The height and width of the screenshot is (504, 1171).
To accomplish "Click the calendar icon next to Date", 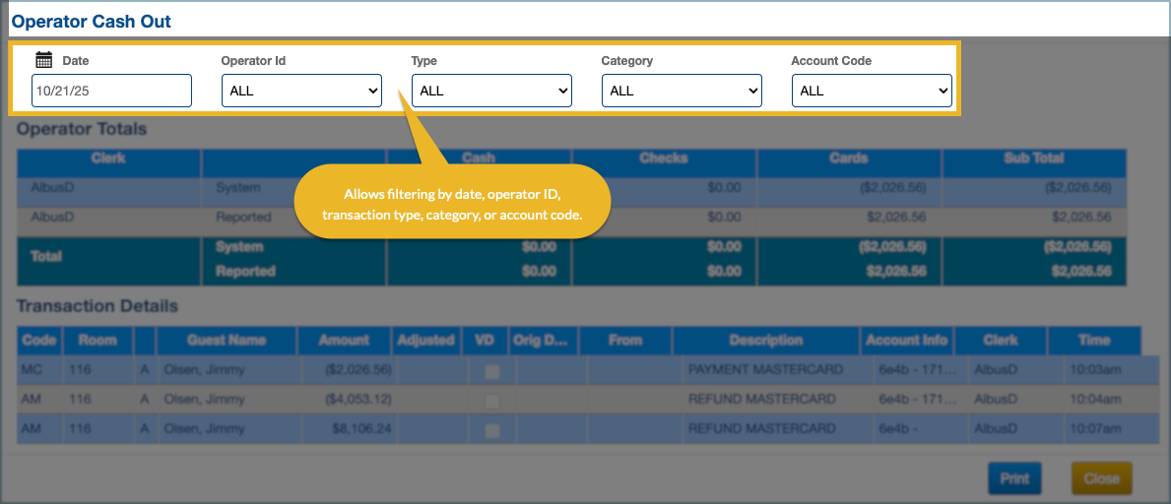I will tap(43, 60).
